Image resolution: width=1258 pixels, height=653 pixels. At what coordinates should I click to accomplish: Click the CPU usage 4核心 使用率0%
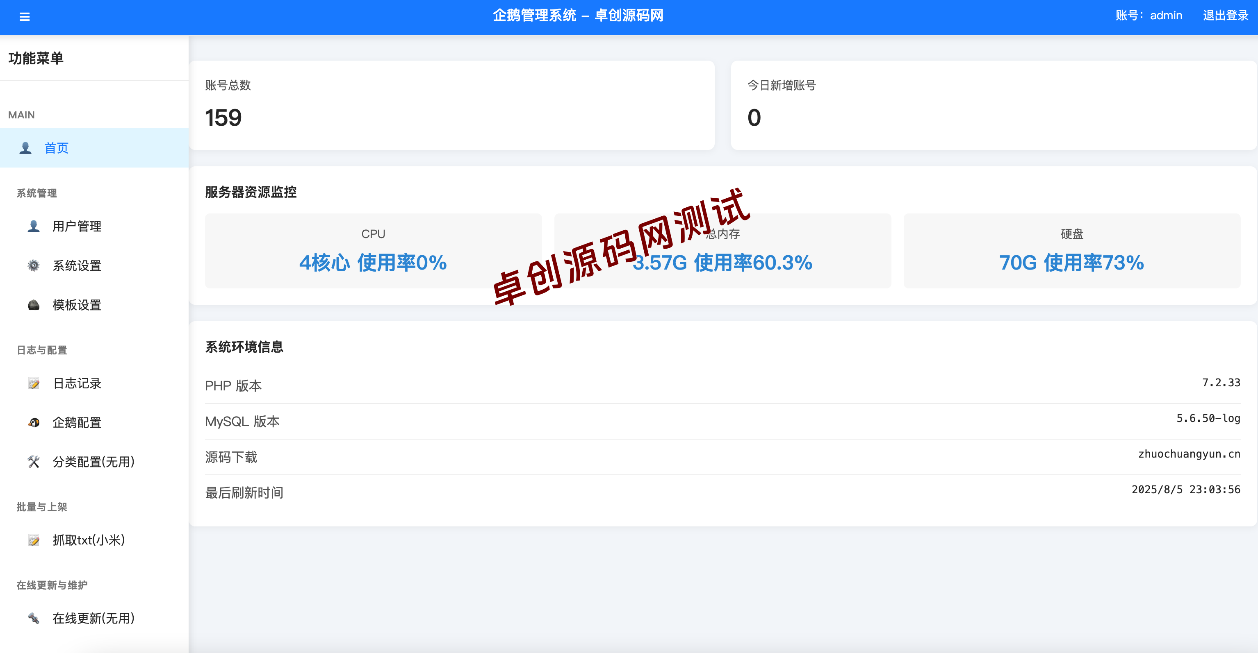click(373, 263)
